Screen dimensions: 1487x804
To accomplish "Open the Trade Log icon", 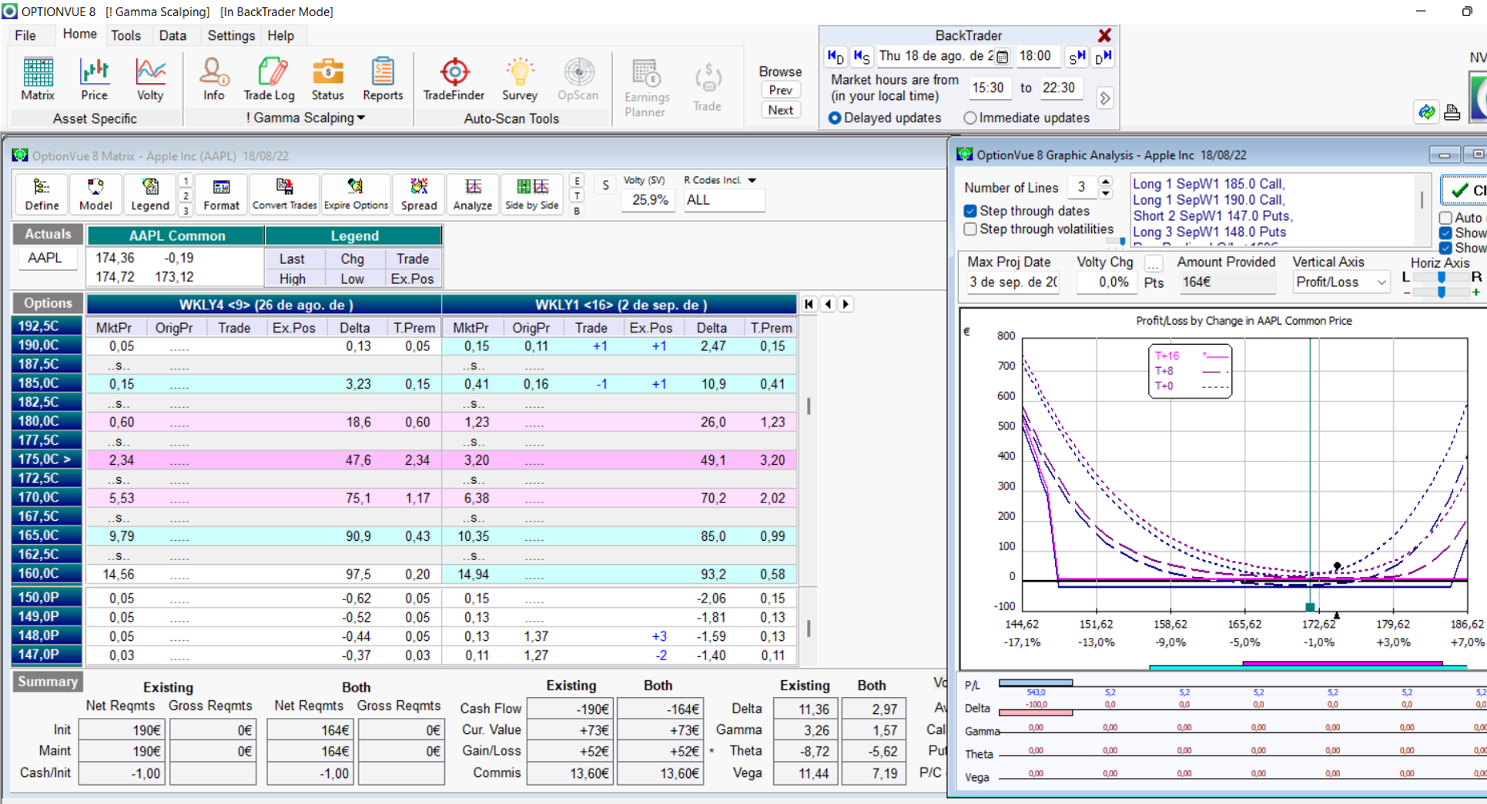I will 269,79.
